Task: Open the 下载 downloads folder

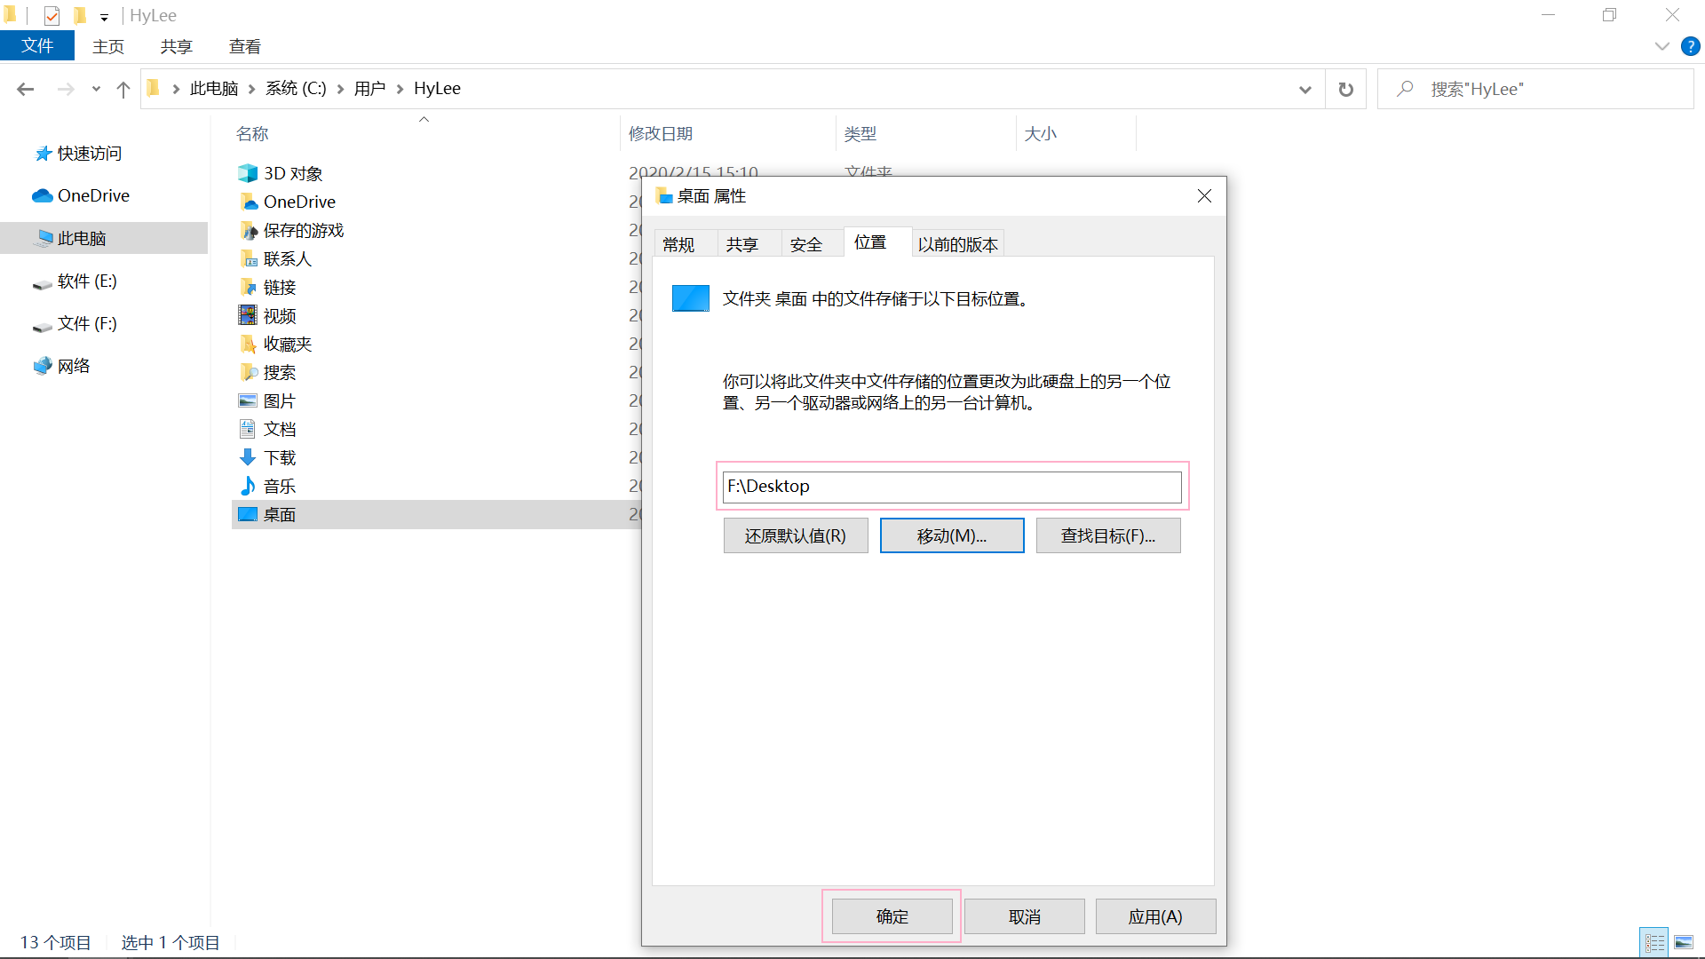Action: [279, 457]
